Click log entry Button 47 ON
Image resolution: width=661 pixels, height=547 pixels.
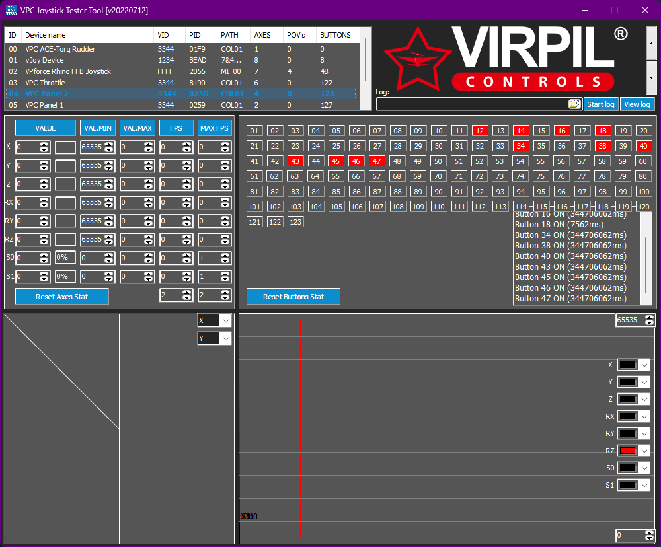tap(571, 299)
